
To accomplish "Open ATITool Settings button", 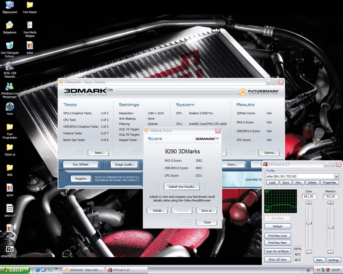I will click(333, 260).
